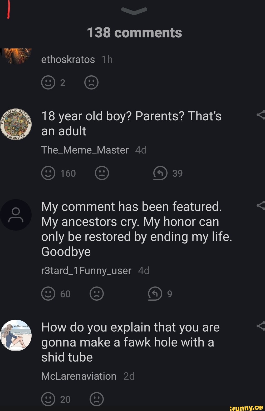Click the 138 comments header
The height and width of the screenshot is (411, 265).
(135, 32)
